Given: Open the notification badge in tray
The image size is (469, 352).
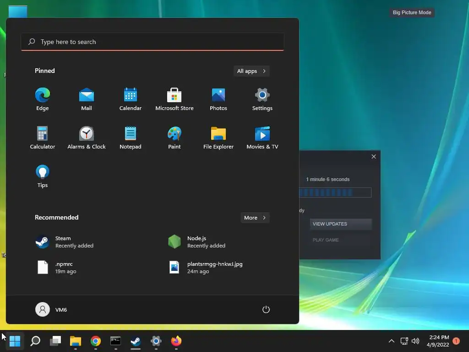Looking at the screenshot, I should coord(456,341).
